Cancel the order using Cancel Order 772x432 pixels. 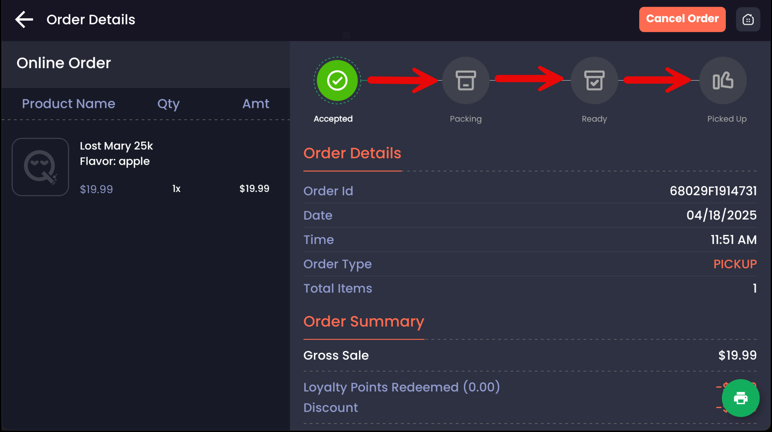pyautogui.click(x=682, y=19)
